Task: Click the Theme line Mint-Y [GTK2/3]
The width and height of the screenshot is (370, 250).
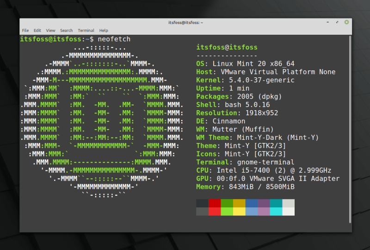Action: (x=241, y=146)
